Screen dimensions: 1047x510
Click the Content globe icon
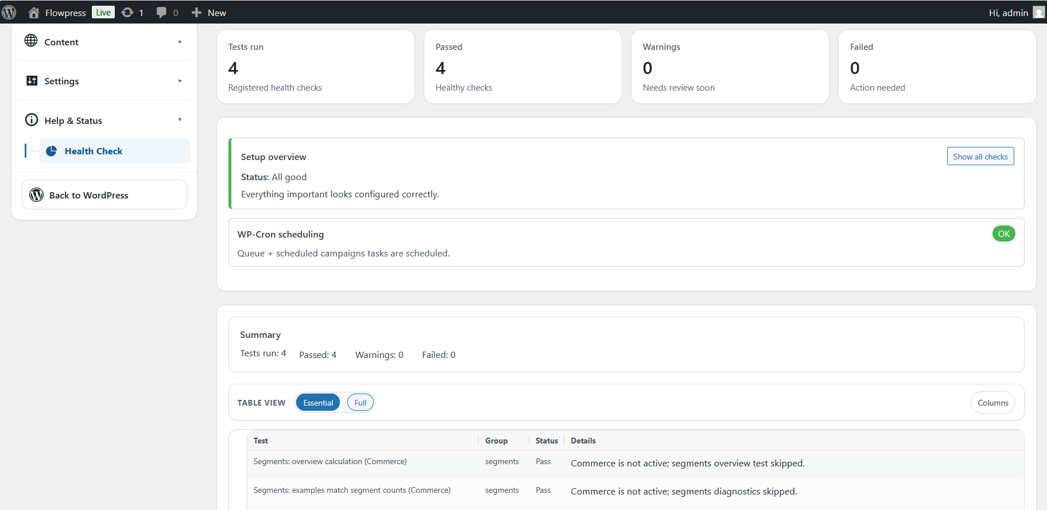tap(31, 41)
